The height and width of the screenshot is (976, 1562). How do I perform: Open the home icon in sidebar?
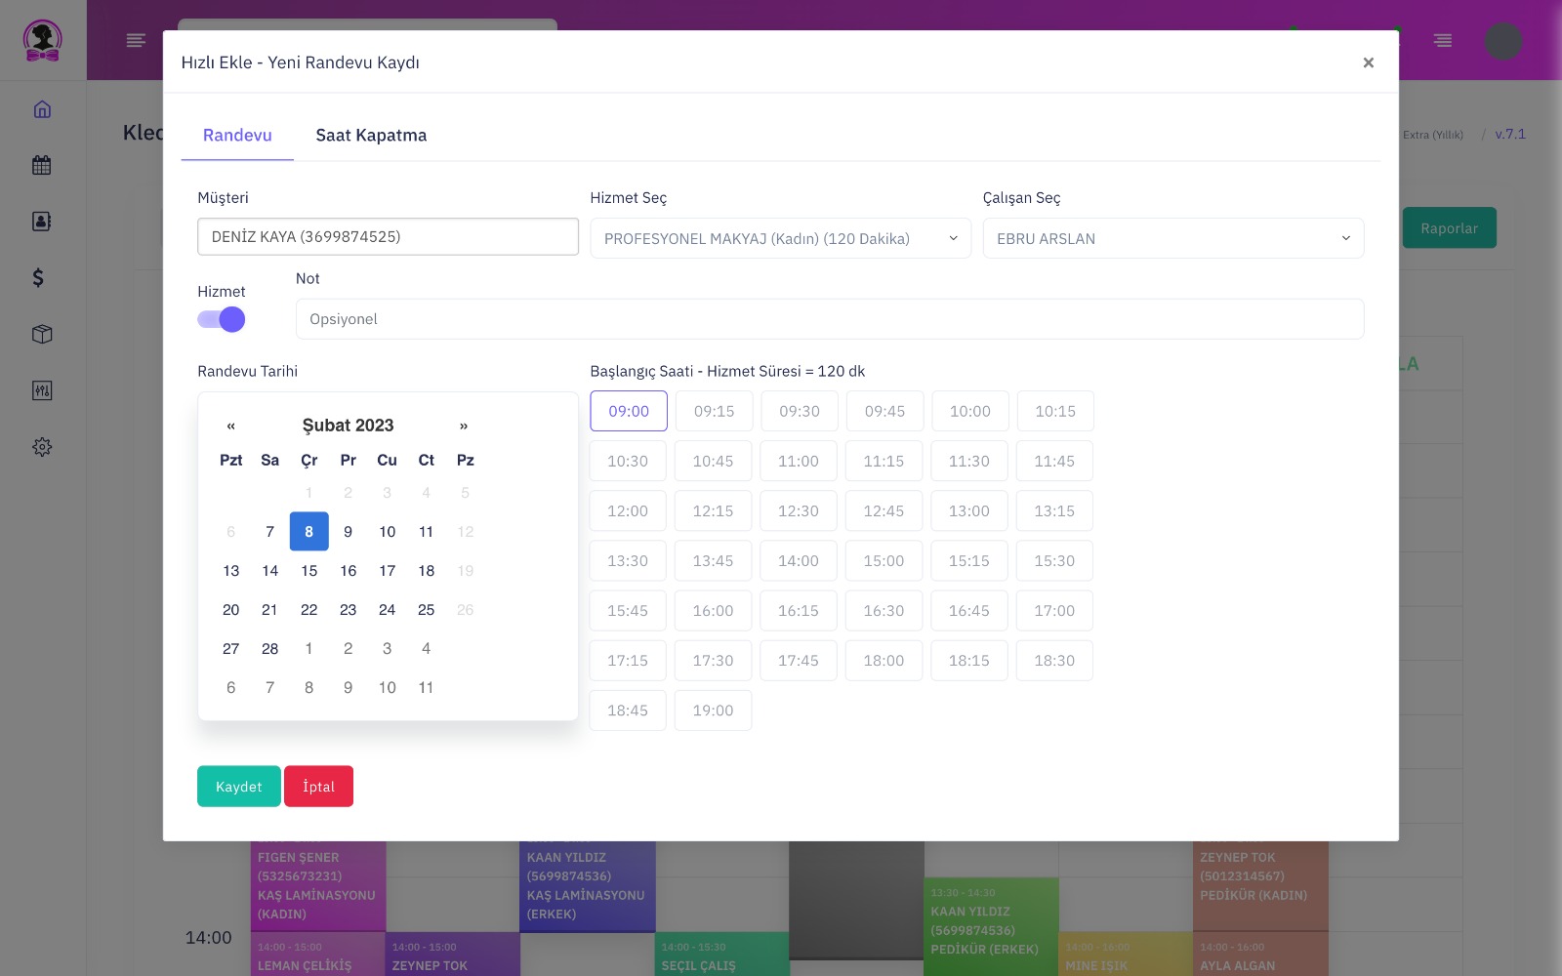point(42,109)
